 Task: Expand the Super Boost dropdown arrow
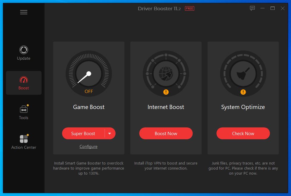coord(110,133)
